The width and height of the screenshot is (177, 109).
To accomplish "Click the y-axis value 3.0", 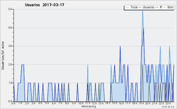I will (10, 46).
